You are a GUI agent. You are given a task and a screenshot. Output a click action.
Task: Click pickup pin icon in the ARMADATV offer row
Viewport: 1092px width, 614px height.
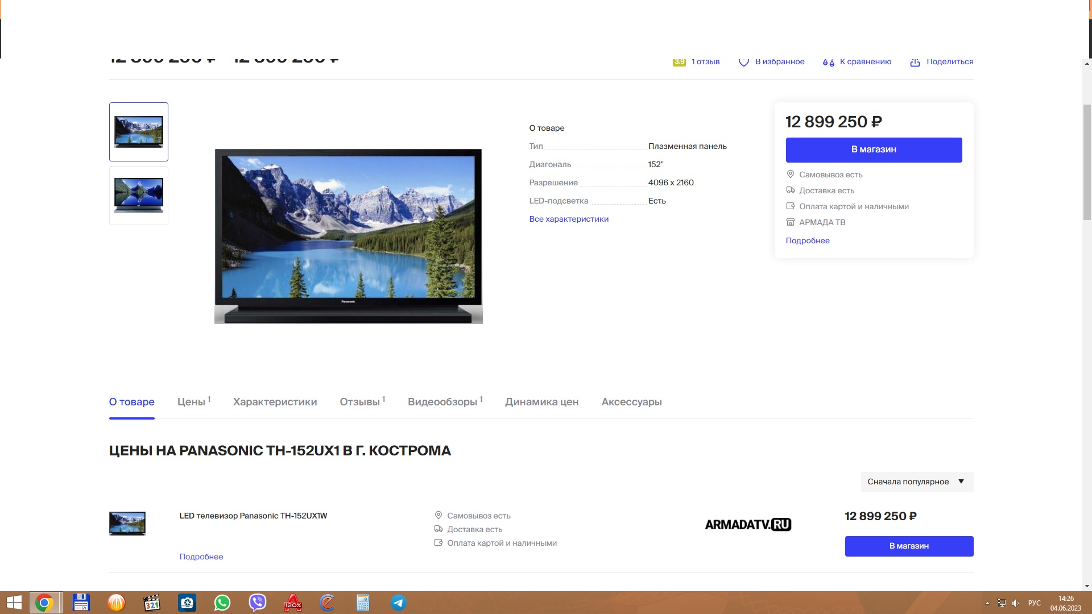point(439,515)
